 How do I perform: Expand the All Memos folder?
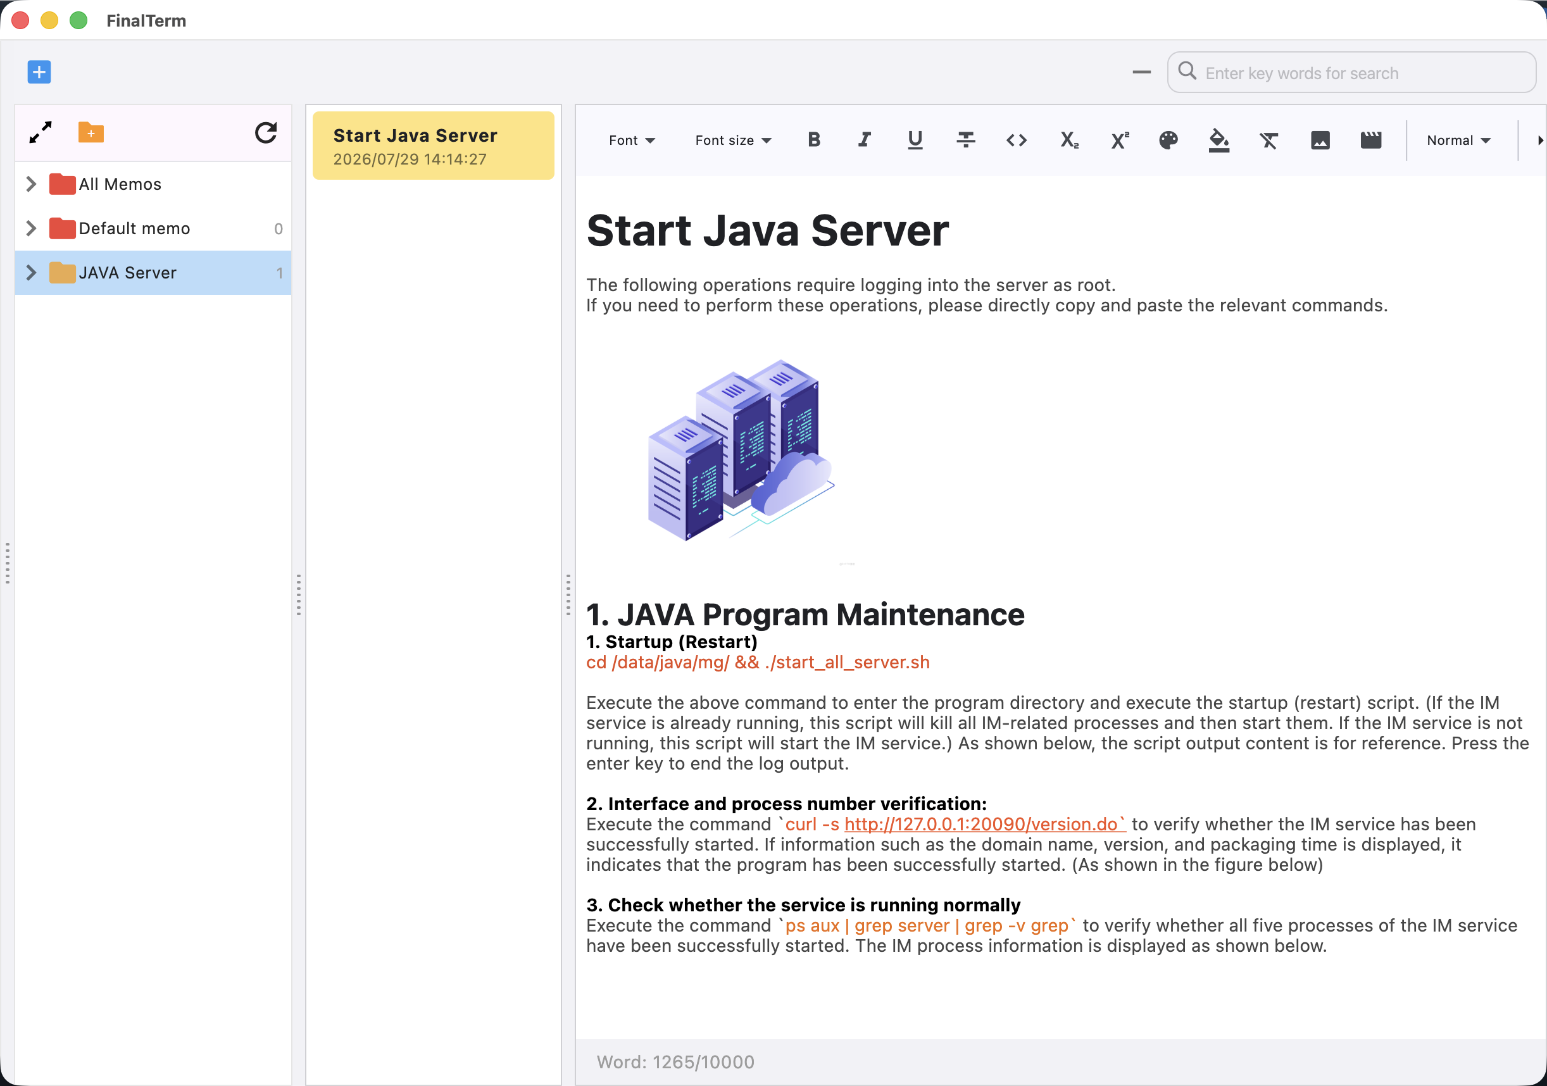coord(31,184)
